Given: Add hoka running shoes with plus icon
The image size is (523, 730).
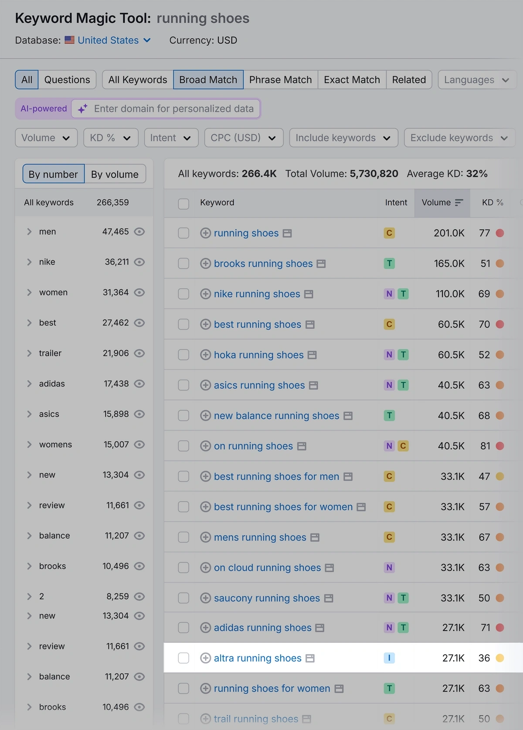Looking at the screenshot, I should (205, 355).
